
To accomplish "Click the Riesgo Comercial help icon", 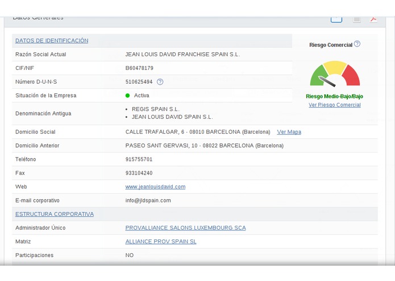I will tap(357, 44).
